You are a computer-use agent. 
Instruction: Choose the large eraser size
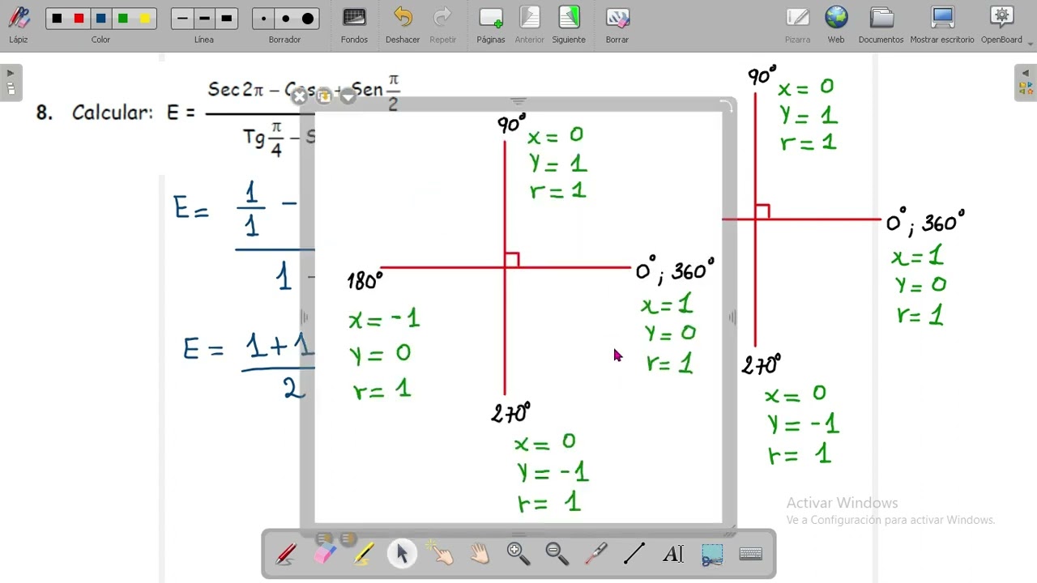click(308, 19)
